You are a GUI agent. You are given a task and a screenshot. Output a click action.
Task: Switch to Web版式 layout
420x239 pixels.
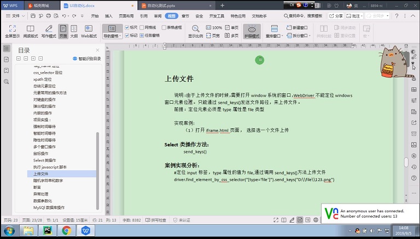[89, 31]
